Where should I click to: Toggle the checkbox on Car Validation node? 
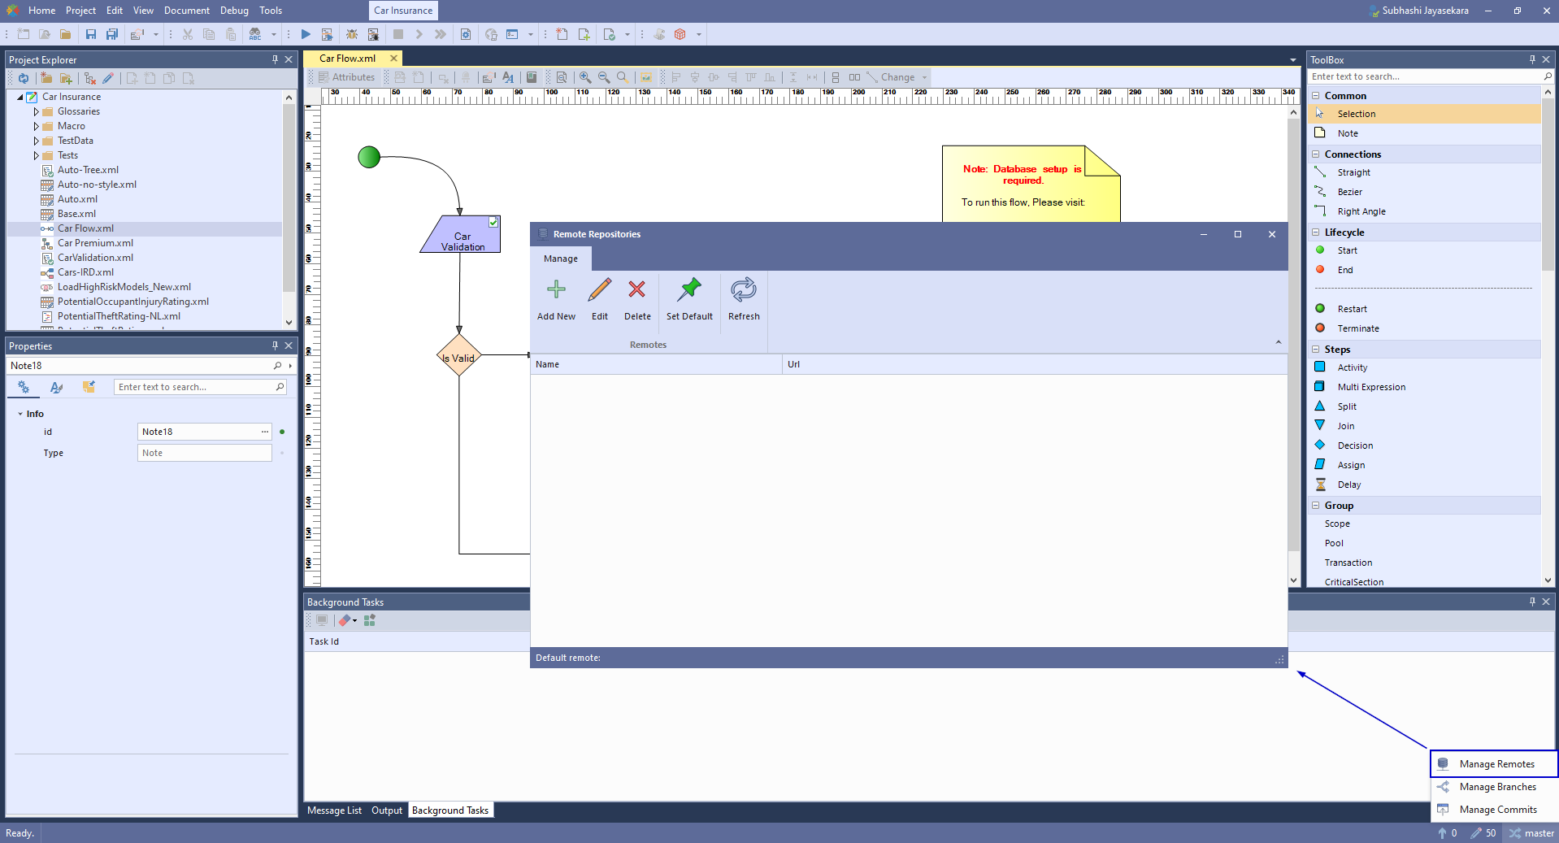point(493,222)
